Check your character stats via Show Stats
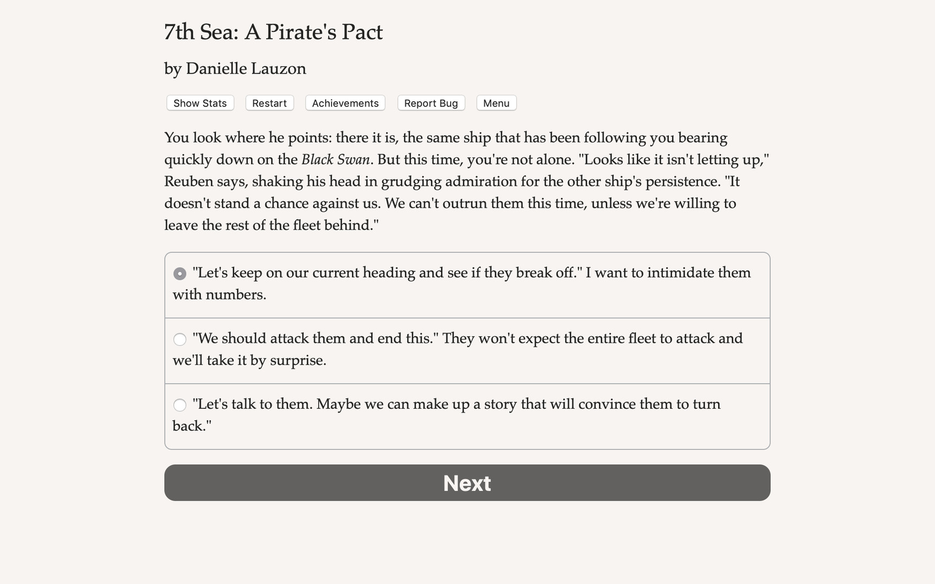 pyautogui.click(x=200, y=103)
